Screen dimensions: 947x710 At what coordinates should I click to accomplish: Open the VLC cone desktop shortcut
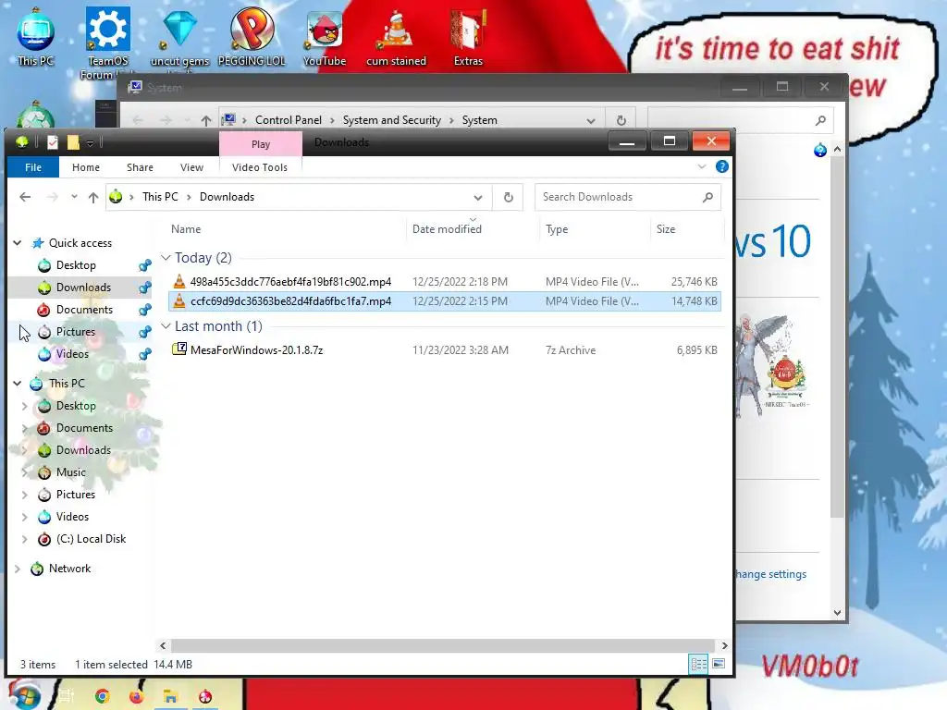[x=396, y=37]
